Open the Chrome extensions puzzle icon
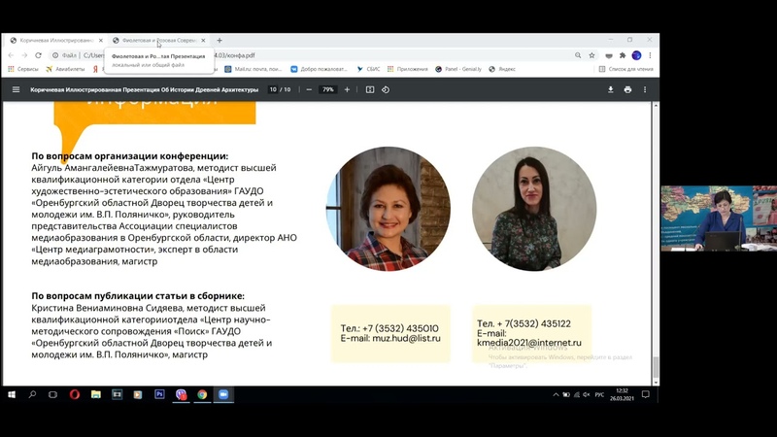The height and width of the screenshot is (437, 777). [x=623, y=55]
